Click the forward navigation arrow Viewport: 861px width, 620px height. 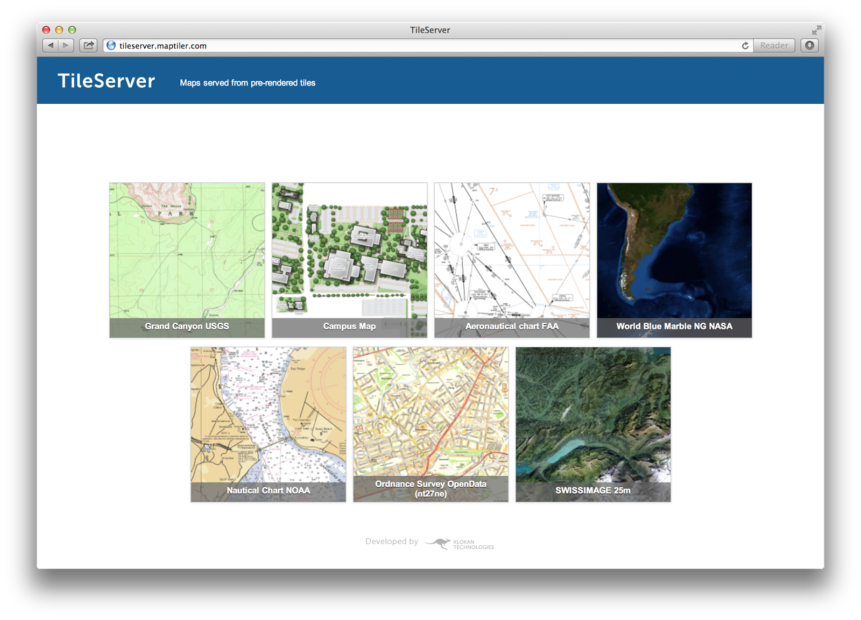click(x=65, y=45)
